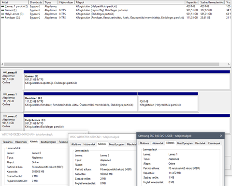Click the 953869 MB value in WD10EZEX dialog
Image resolution: width=232 pixels, height=186 pixels.
coord(38,171)
